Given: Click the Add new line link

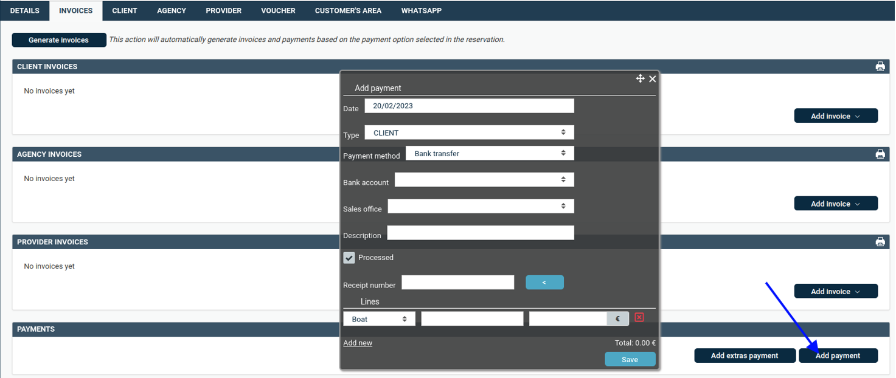Looking at the screenshot, I should (x=358, y=343).
